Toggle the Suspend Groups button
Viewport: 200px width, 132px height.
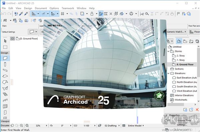click(101, 14)
